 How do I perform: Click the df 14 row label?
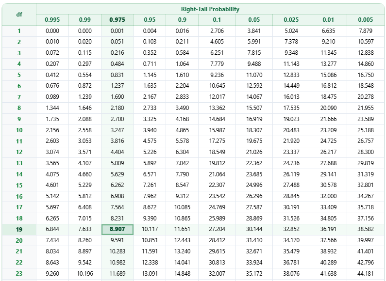coord(19,174)
